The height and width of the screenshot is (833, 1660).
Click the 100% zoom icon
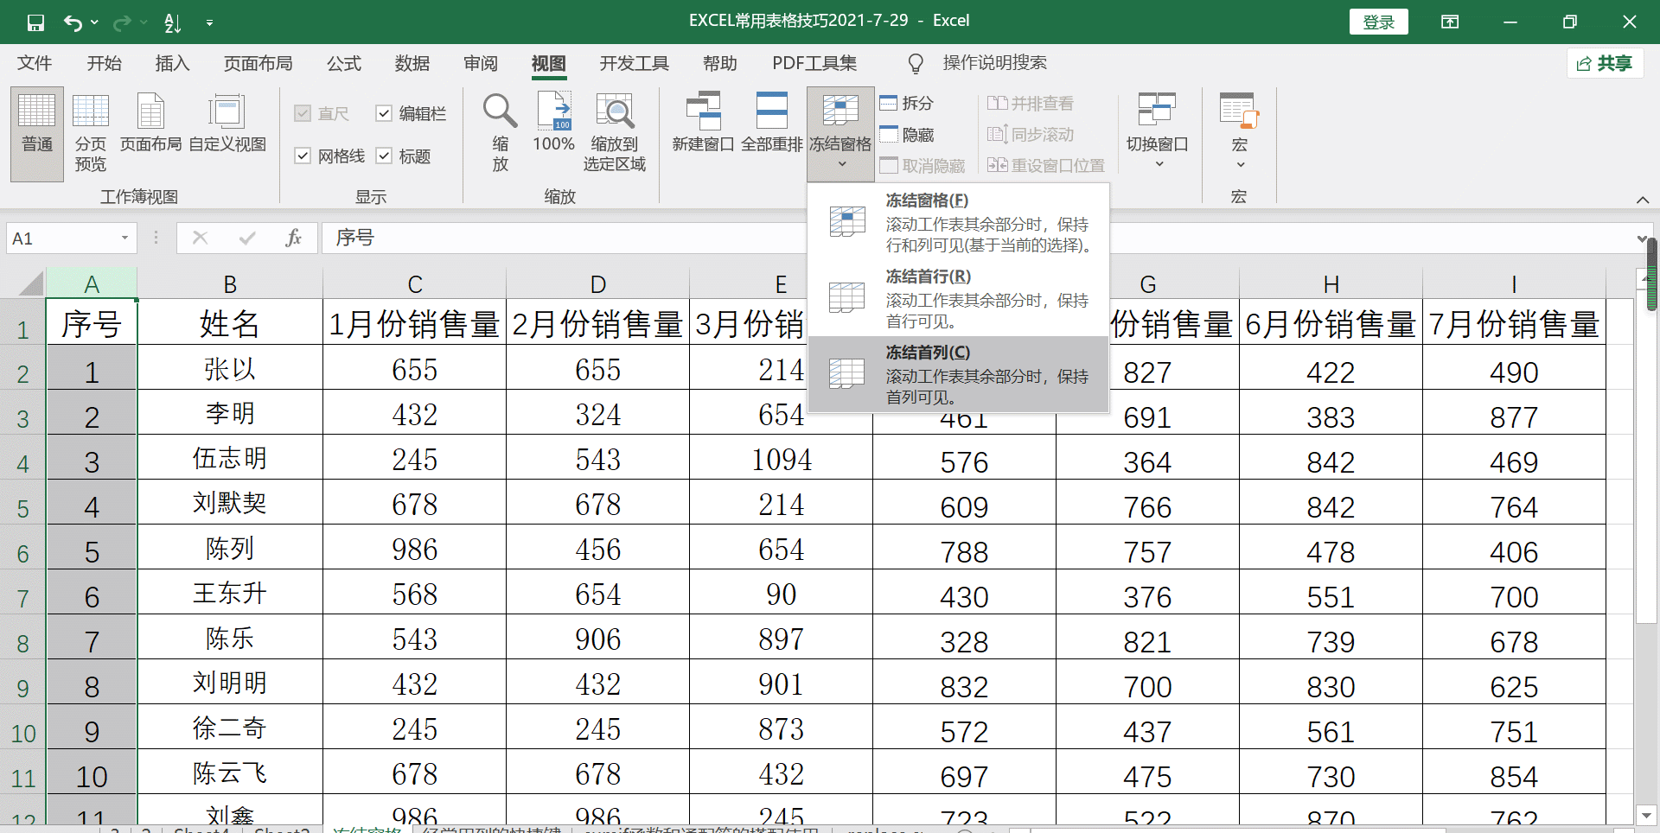553,124
